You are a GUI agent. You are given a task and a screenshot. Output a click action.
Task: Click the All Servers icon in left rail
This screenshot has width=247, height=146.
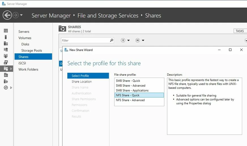[x=6, y=43]
